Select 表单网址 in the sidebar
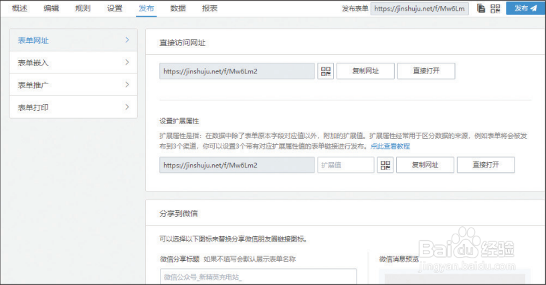The image size is (546, 285). 74,40
